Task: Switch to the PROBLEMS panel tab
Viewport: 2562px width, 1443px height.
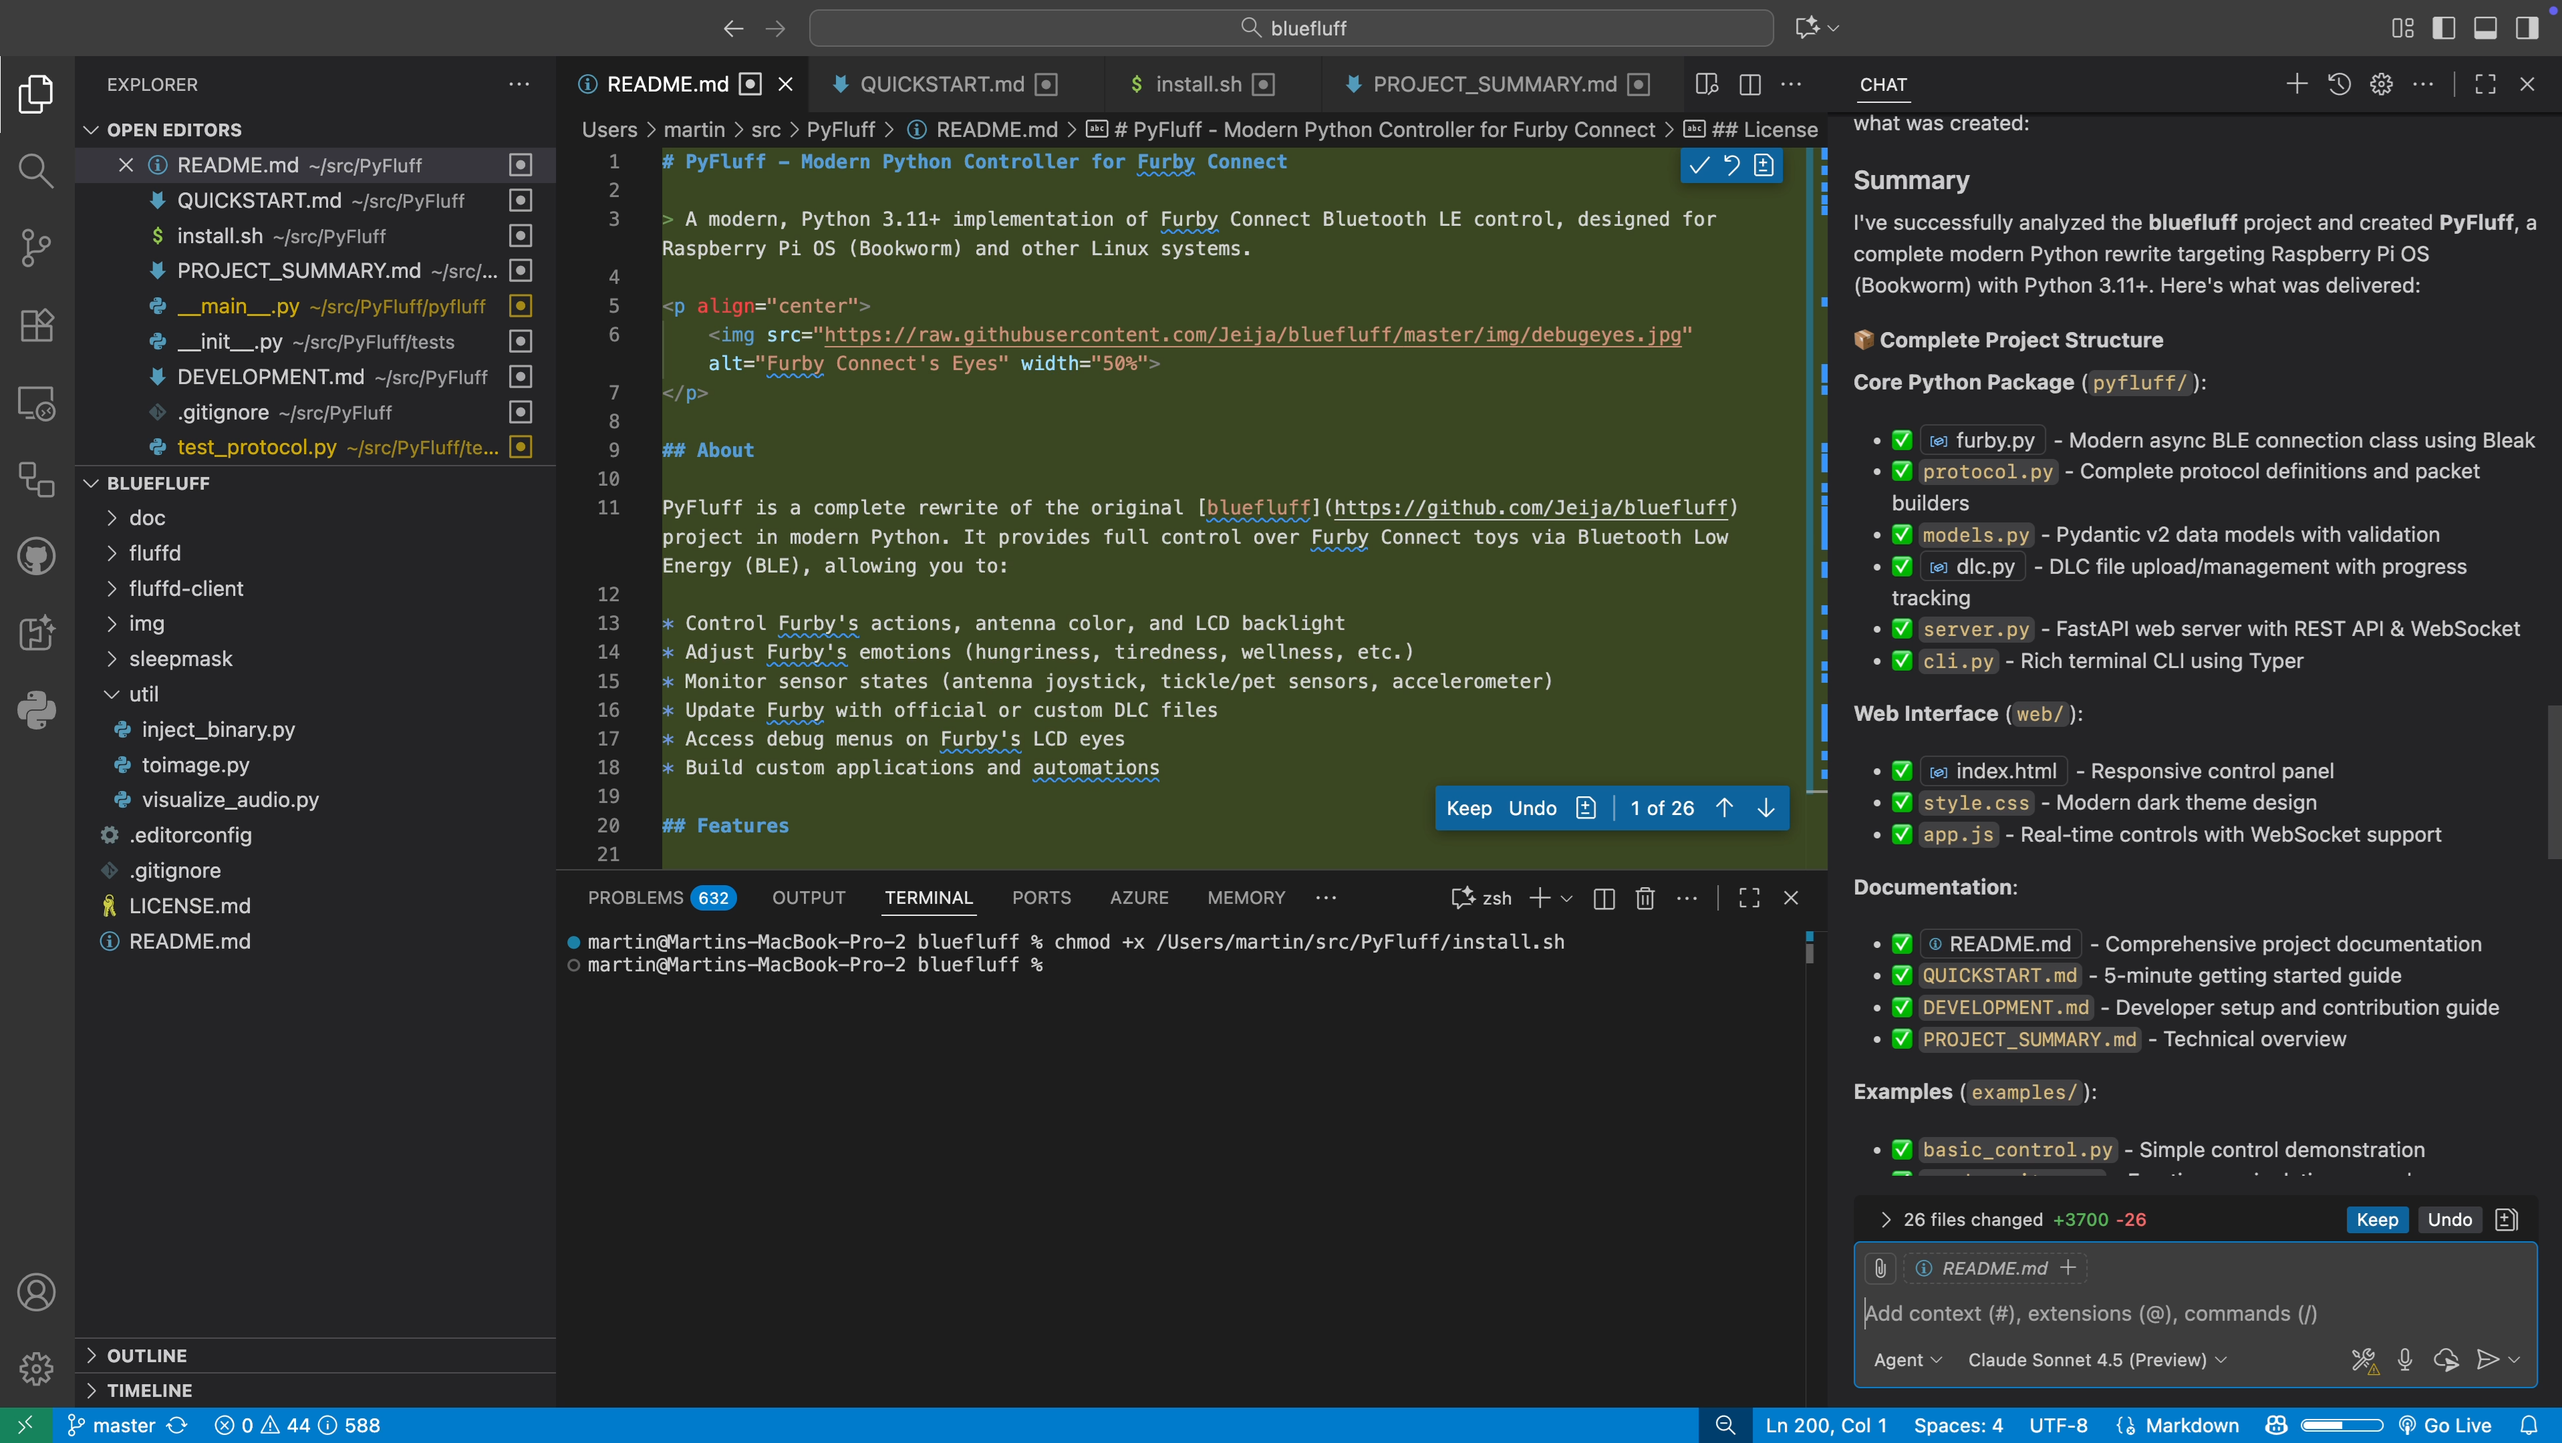Action: click(x=635, y=898)
